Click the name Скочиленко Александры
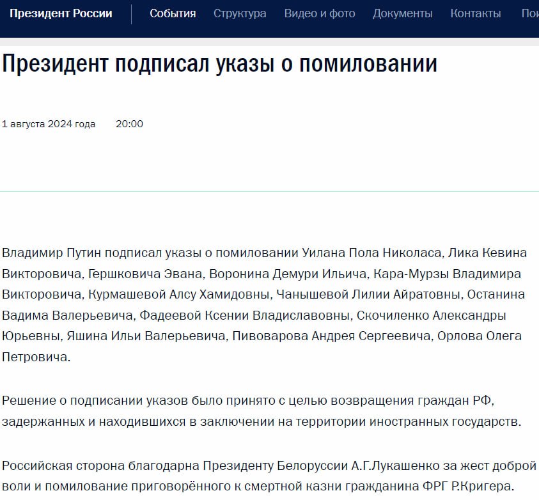The image size is (539, 500). tap(431, 315)
